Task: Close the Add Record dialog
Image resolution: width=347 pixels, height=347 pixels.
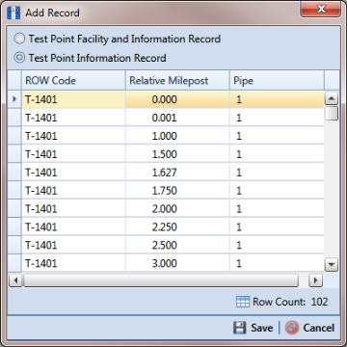Action: (320, 10)
